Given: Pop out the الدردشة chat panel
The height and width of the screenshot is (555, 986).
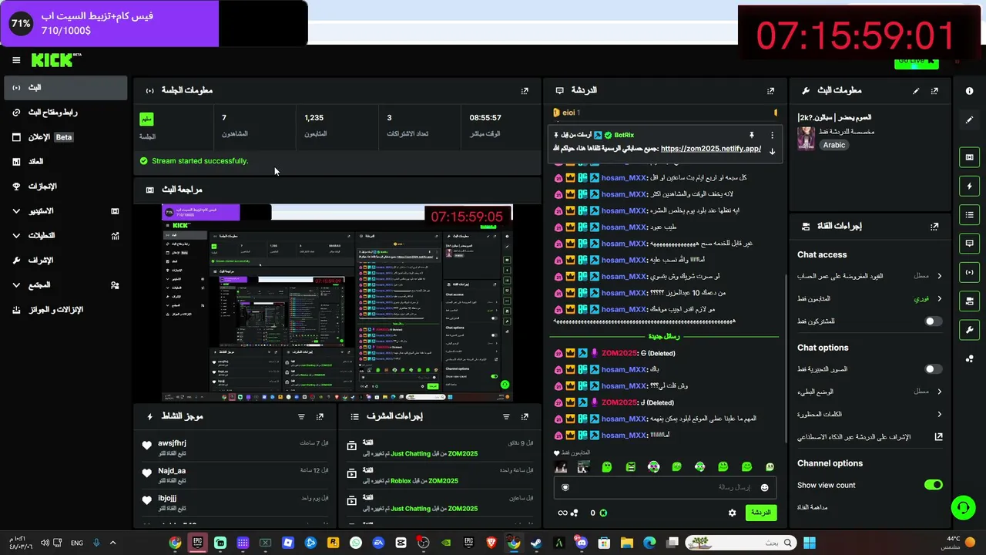Looking at the screenshot, I should tap(770, 90).
